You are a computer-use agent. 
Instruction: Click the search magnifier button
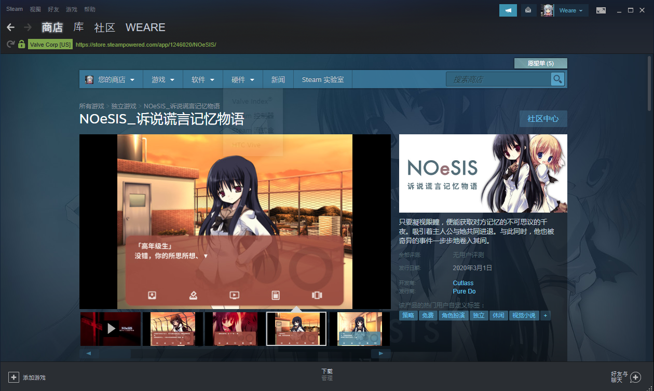[x=557, y=79]
